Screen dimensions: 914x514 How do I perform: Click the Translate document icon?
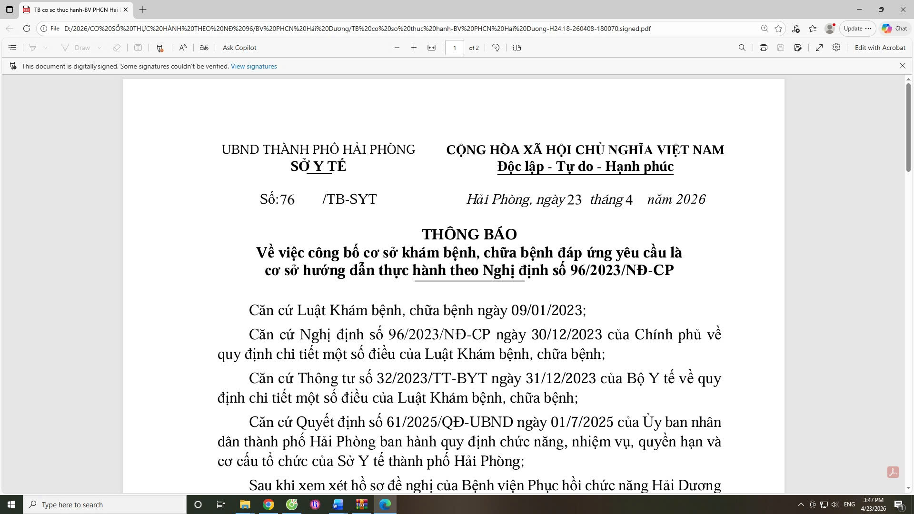[204, 48]
